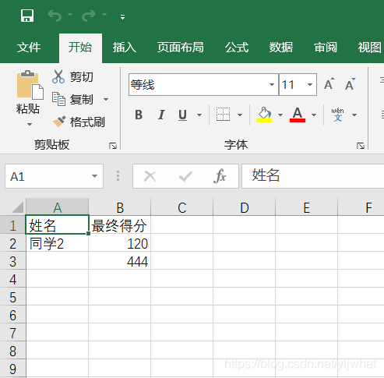Click the 剪切 scissors button
Viewport: 384px width, 378px height.
72,77
